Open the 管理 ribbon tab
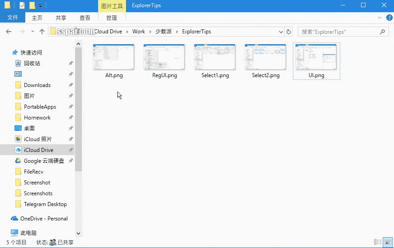The width and height of the screenshot is (394, 248). (x=112, y=18)
